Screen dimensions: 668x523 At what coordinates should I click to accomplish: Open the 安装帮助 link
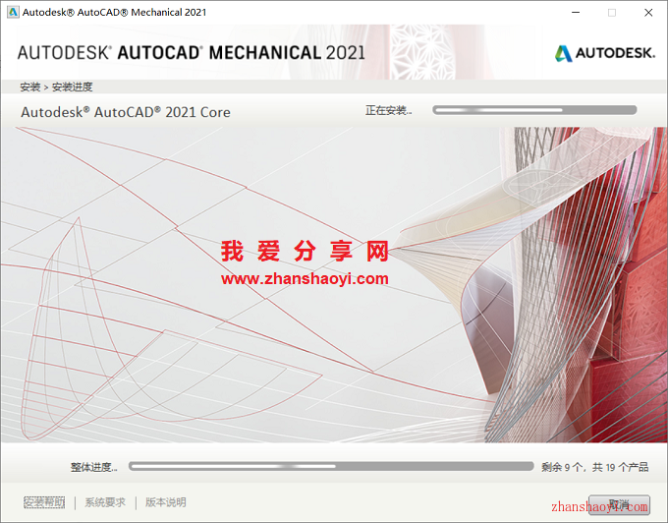(44, 502)
